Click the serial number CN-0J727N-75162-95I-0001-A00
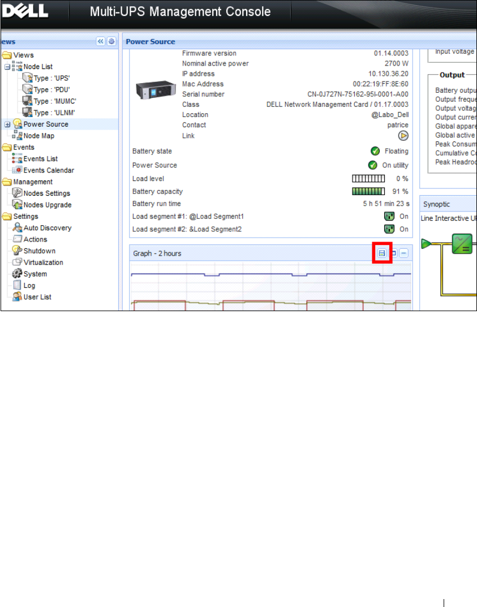This screenshot has width=477, height=607. 358,94
